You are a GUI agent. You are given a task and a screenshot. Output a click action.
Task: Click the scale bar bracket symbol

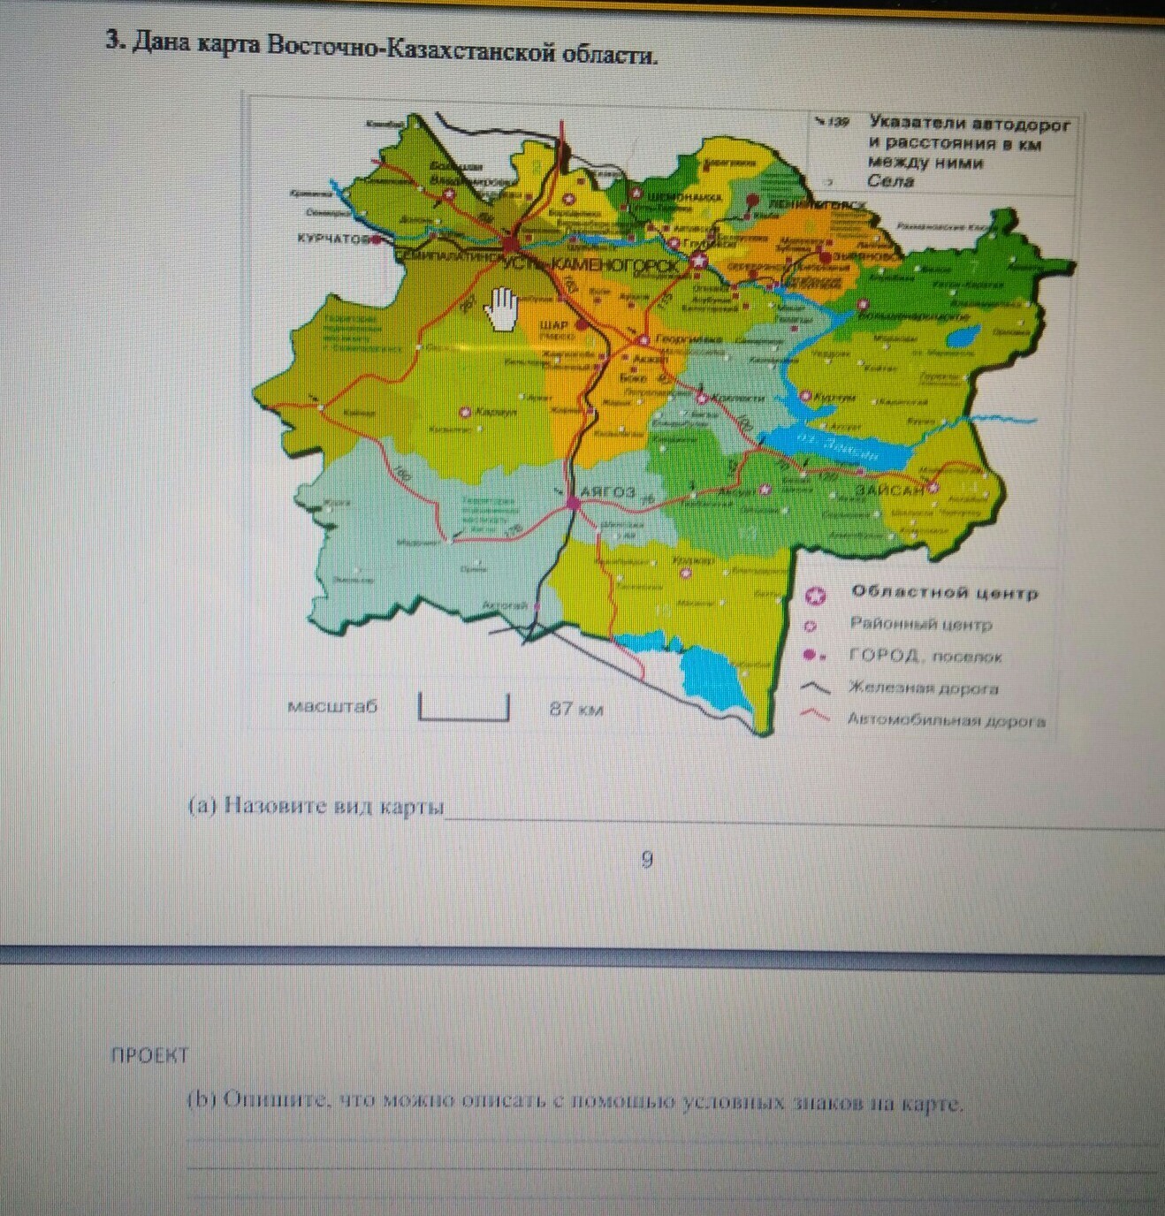[x=463, y=707]
